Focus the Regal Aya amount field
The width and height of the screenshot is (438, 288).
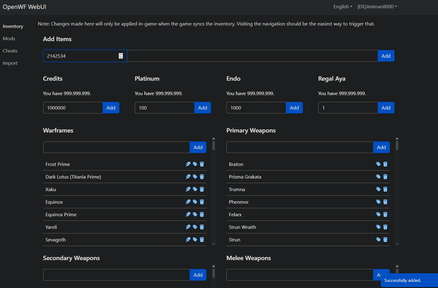tap(348, 108)
